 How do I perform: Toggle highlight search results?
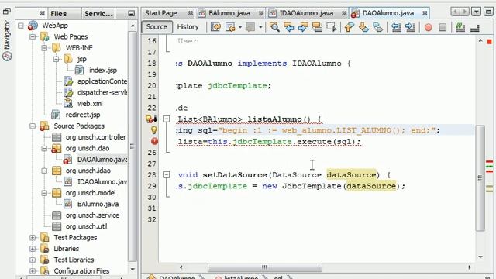(317, 27)
